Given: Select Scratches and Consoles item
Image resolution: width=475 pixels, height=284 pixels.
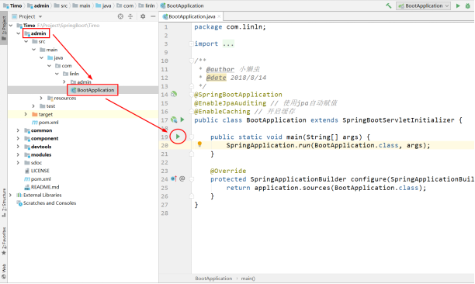Looking at the screenshot, I should point(46,203).
